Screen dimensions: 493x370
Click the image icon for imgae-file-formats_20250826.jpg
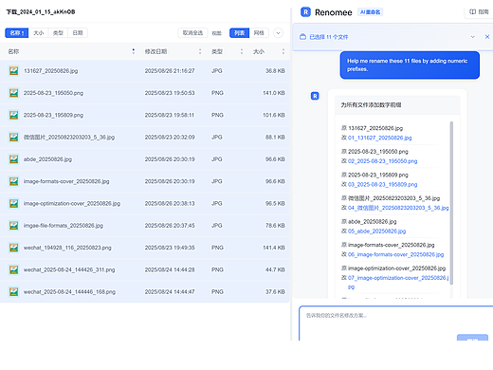coord(13,226)
